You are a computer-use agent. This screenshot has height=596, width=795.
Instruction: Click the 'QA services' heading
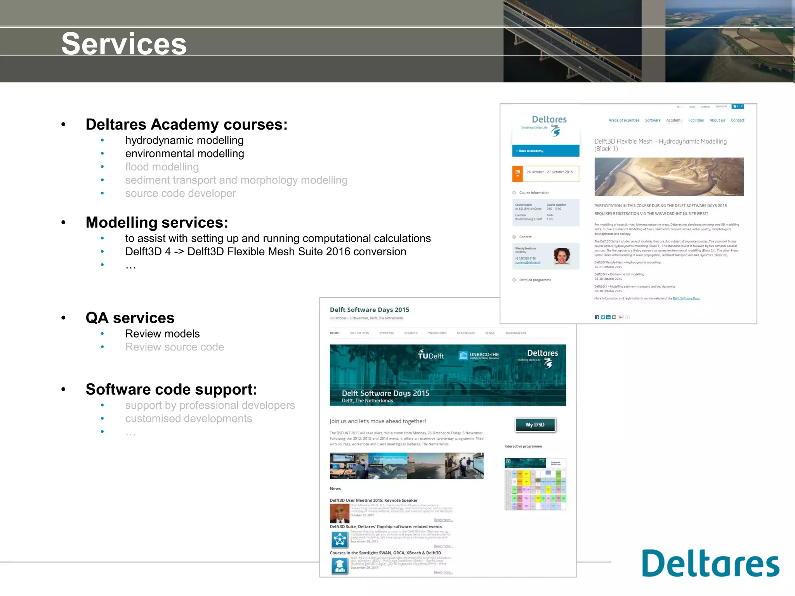coord(130,318)
